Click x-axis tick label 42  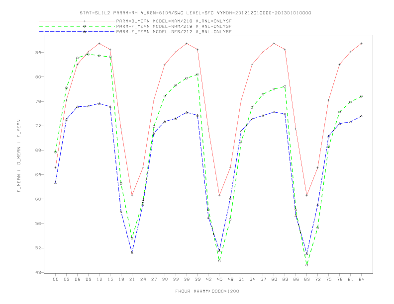point(208,279)
